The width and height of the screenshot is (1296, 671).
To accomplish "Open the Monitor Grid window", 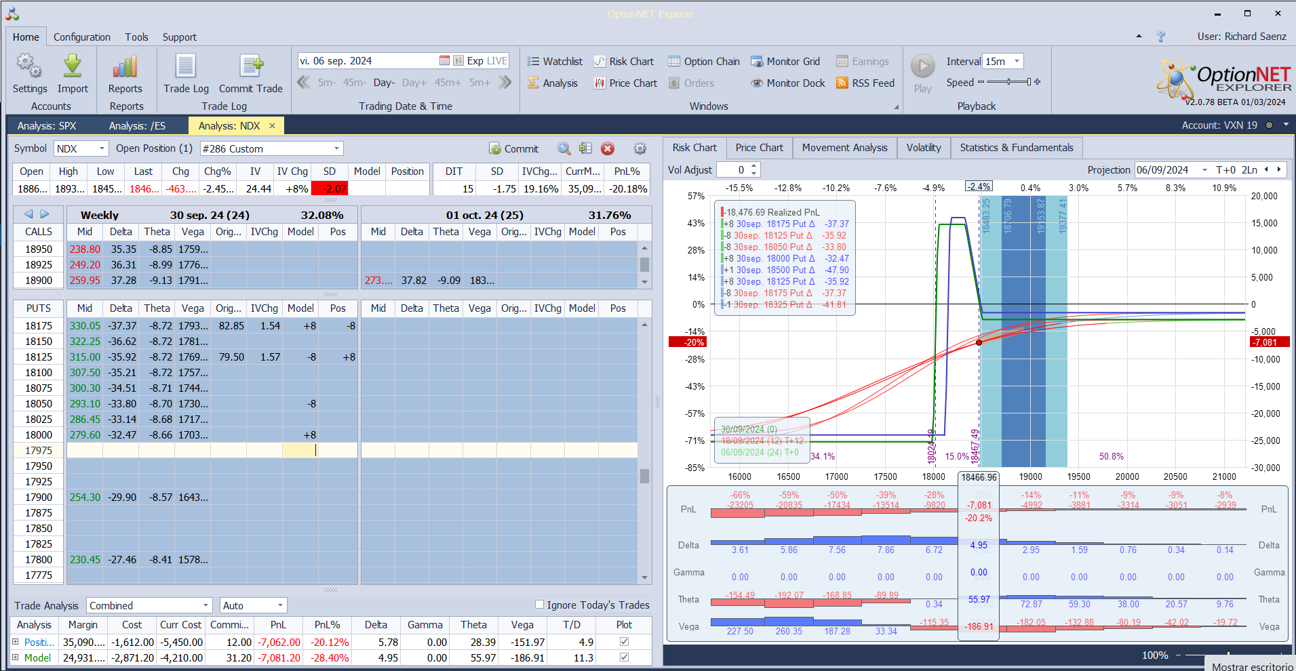I will coord(785,62).
